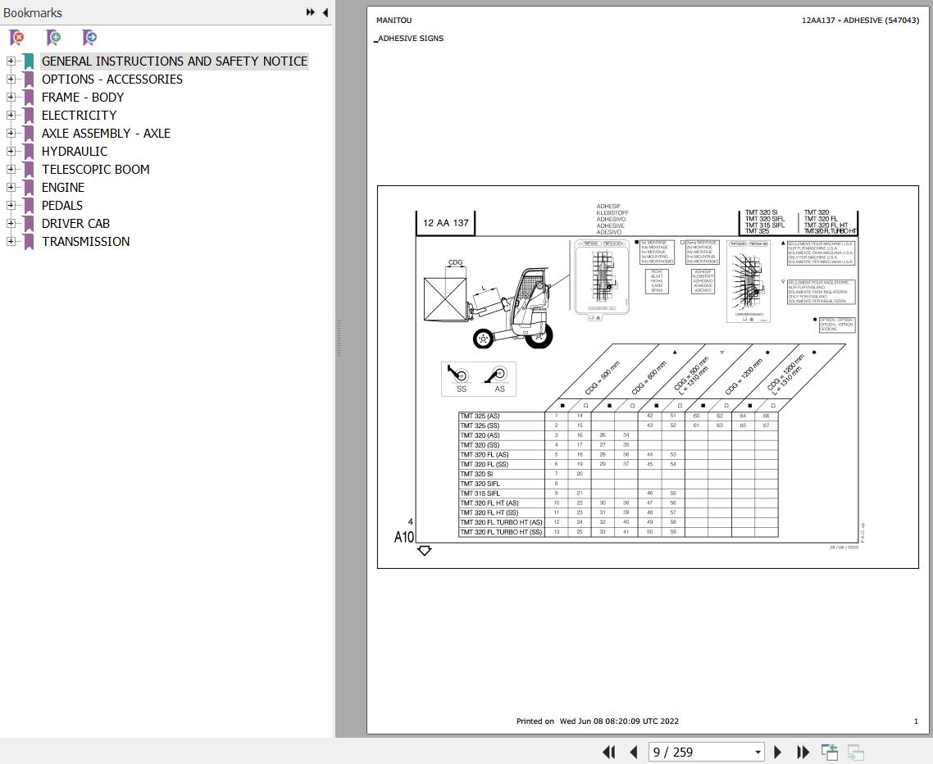
Task: Open the HYDRAULIC bookmark
Action: pos(75,151)
